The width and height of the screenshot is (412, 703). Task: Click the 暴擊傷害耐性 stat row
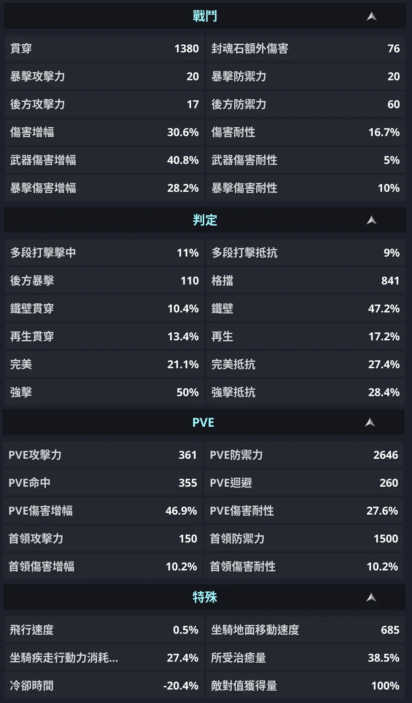[305, 188]
